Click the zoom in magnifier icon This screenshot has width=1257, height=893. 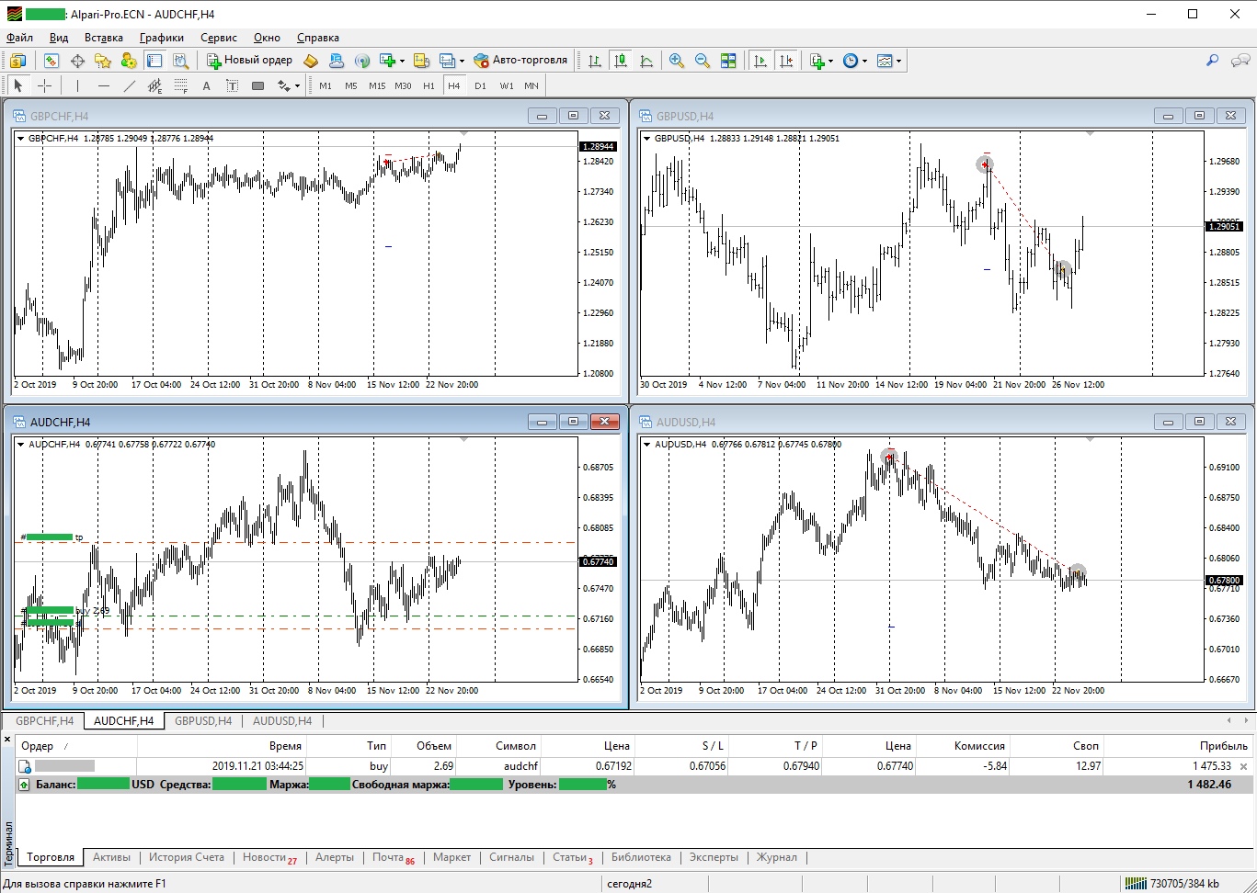click(x=677, y=61)
